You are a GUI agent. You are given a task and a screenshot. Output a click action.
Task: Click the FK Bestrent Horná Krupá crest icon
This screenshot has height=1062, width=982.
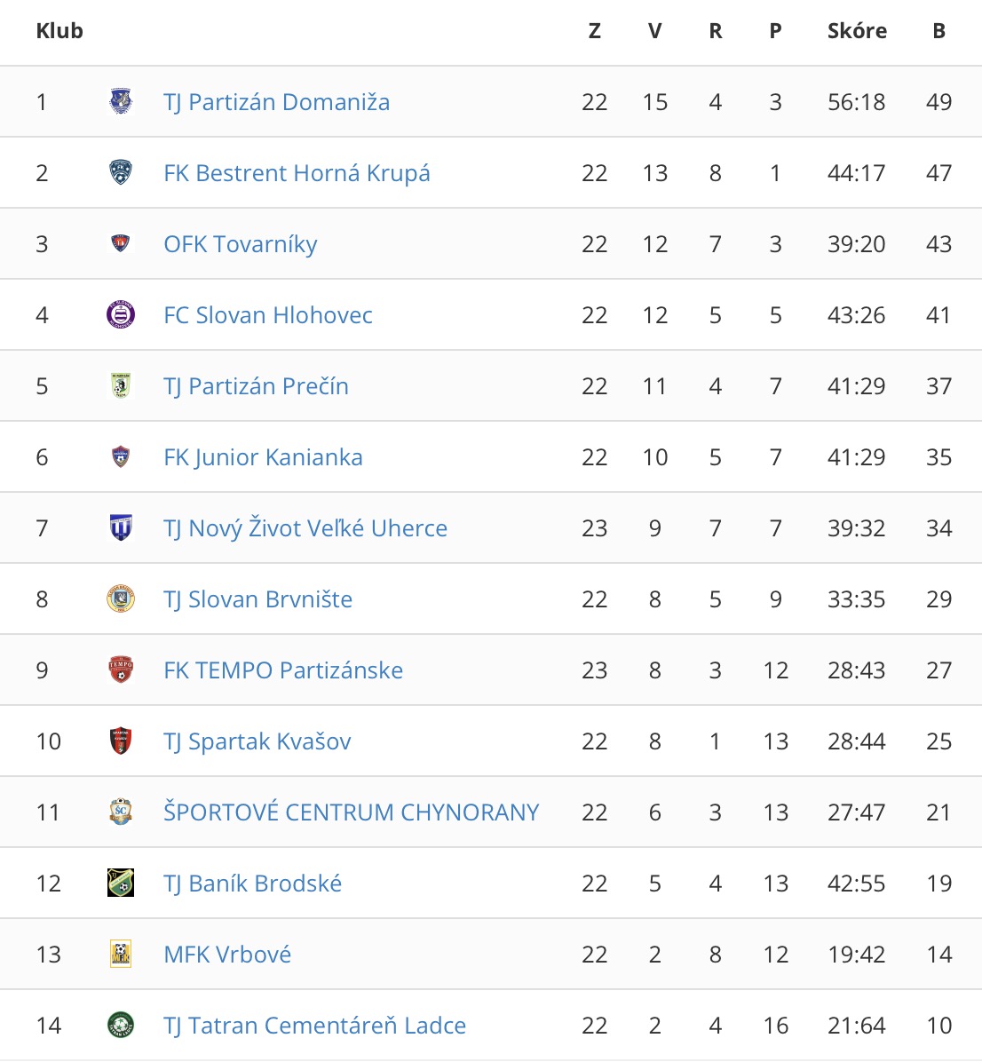point(121,173)
